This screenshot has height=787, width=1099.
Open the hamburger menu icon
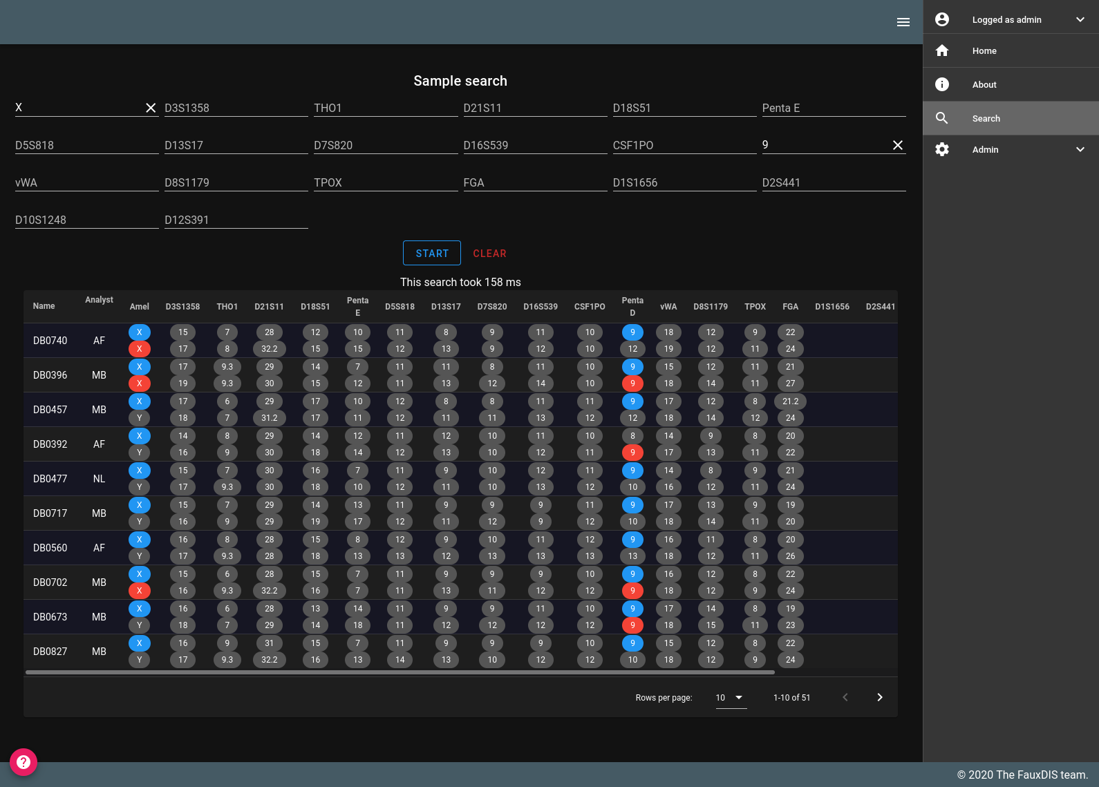tap(903, 22)
